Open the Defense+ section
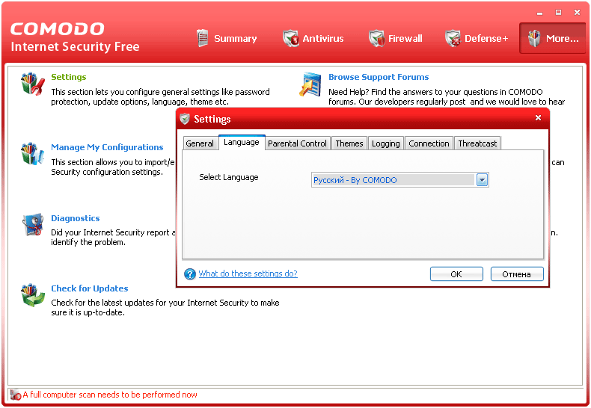The image size is (591, 408). click(477, 38)
